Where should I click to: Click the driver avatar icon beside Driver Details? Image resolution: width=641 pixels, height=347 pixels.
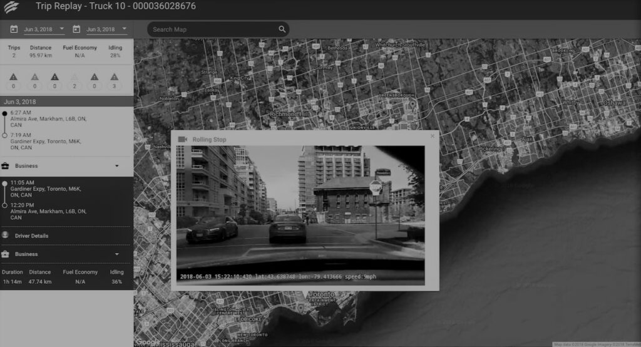tap(6, 236)
